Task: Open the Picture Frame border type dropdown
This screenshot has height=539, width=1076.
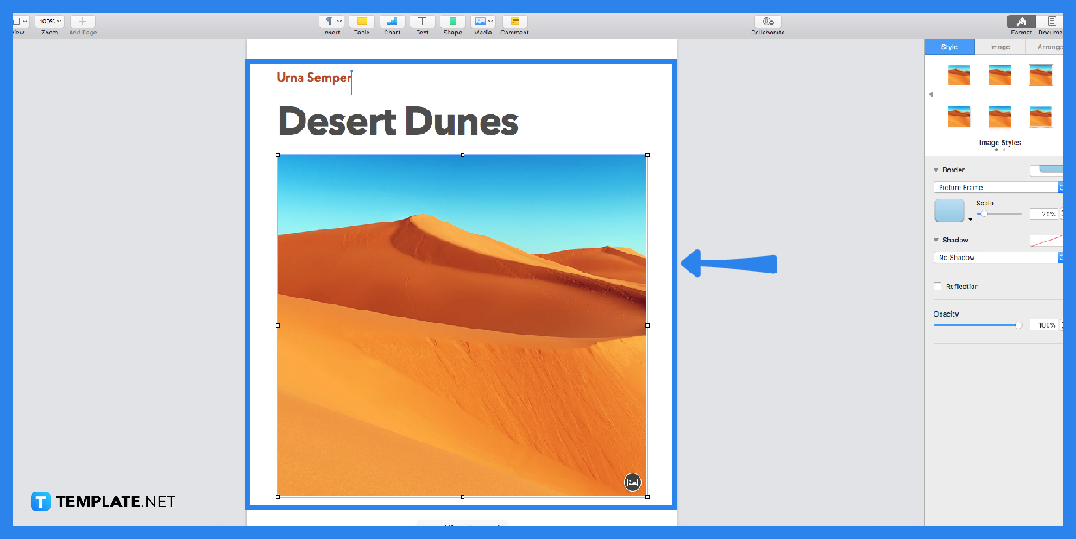Action: click(x=998, y=187)
